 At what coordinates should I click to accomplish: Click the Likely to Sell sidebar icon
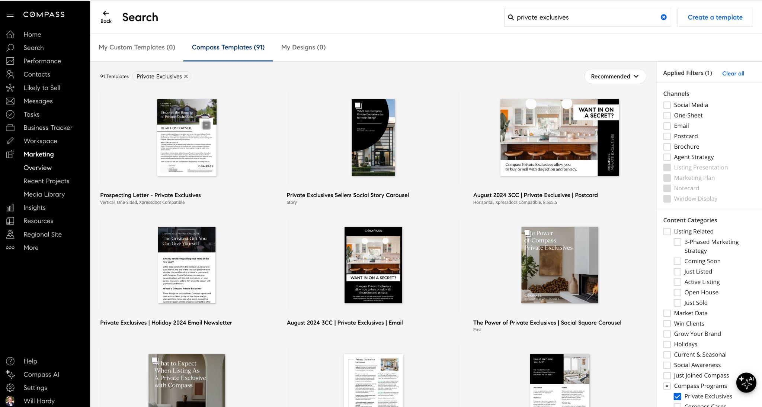click(10, 88)
